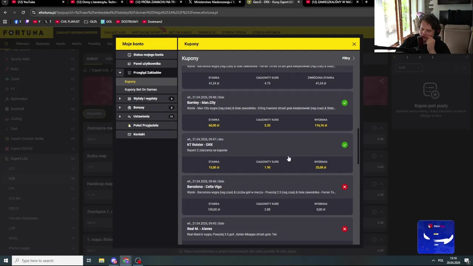Click the green won checkmark on KT Rolster coupon
The width and height of the screenshot is (473, 266).
click(x=344, y=145)
